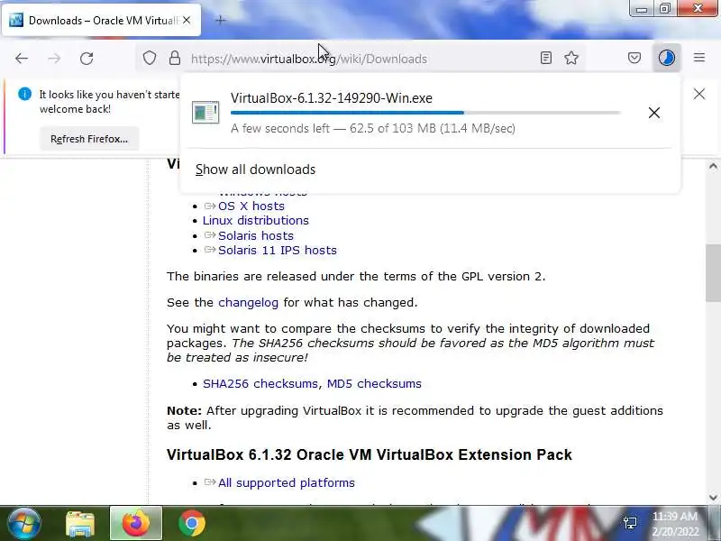
Task: Bookmark this page with the star icon
Action: coord(571,58)
